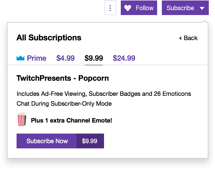Open the three-dot more options menu
The image size is (215, 169).
pos(110,8)
